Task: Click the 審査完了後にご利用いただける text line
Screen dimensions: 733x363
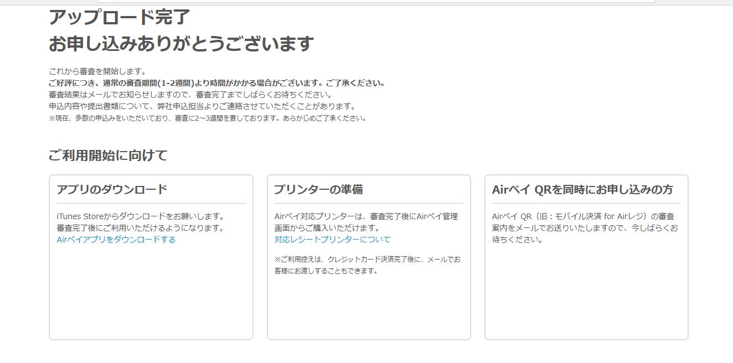Action: tap(140, 228)
